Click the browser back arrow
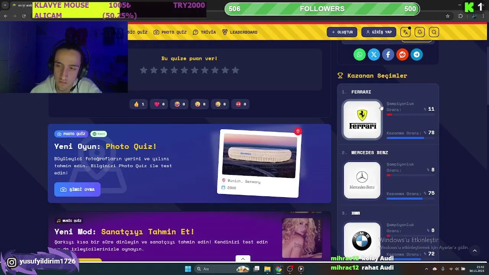Viewport: 489px width, 275px height. click(5, 16)
